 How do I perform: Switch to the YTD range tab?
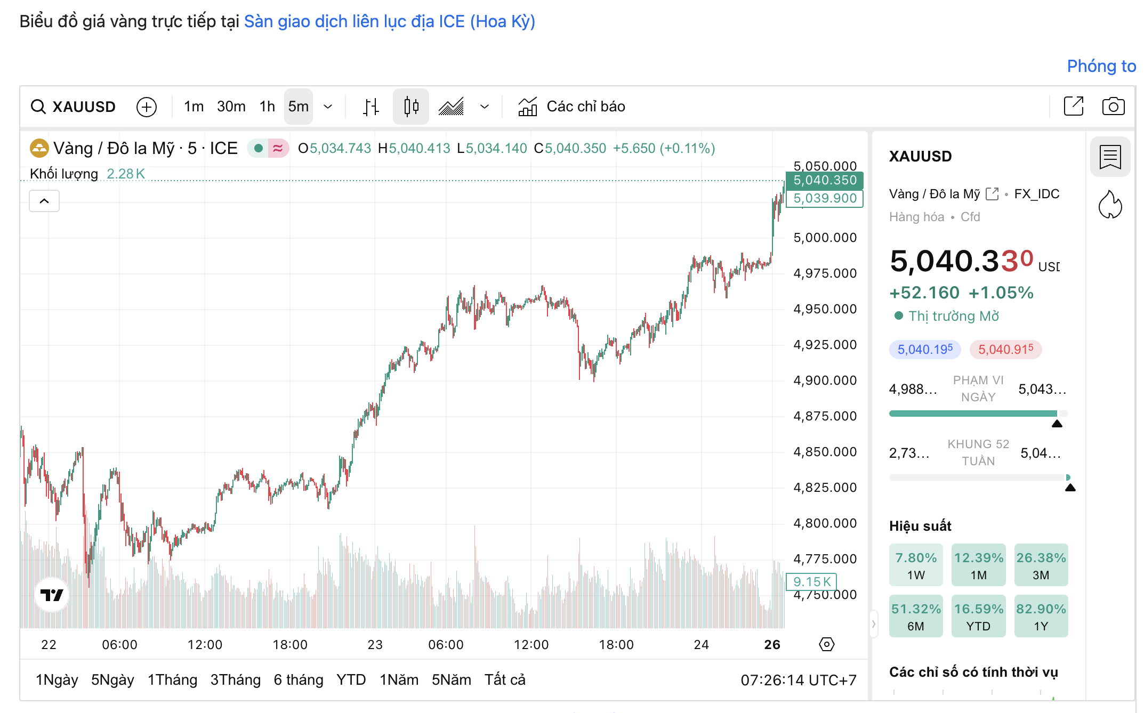(x=351, y=680)
